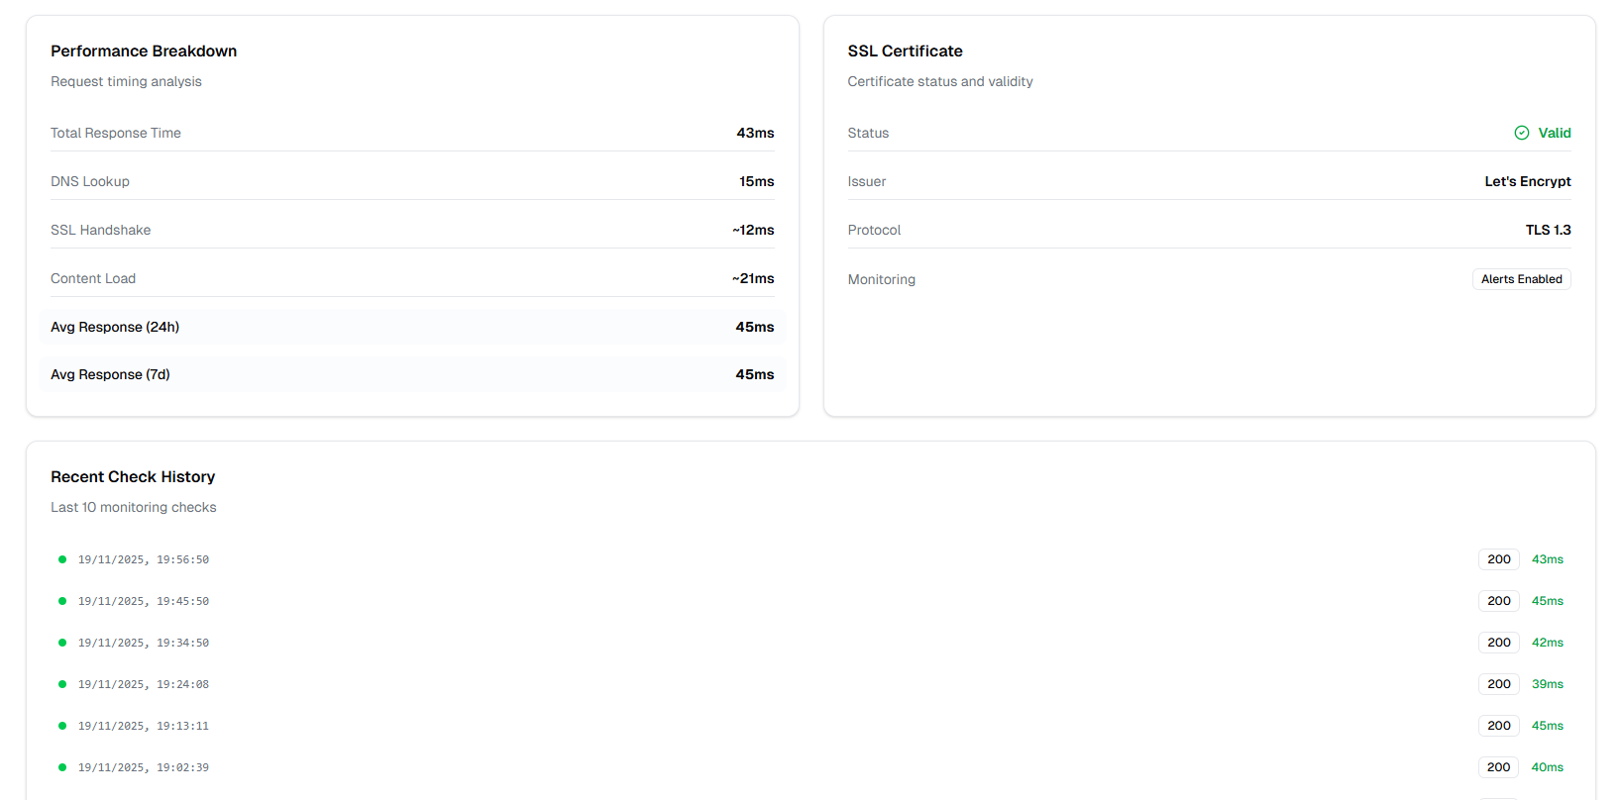
Task: Click 43ms response time in check history
Action: (1548, 559)
